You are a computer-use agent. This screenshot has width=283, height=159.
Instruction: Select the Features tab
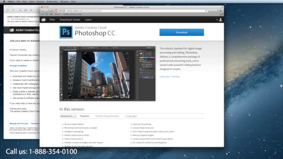pyautogui.click(x=84, y=116)
